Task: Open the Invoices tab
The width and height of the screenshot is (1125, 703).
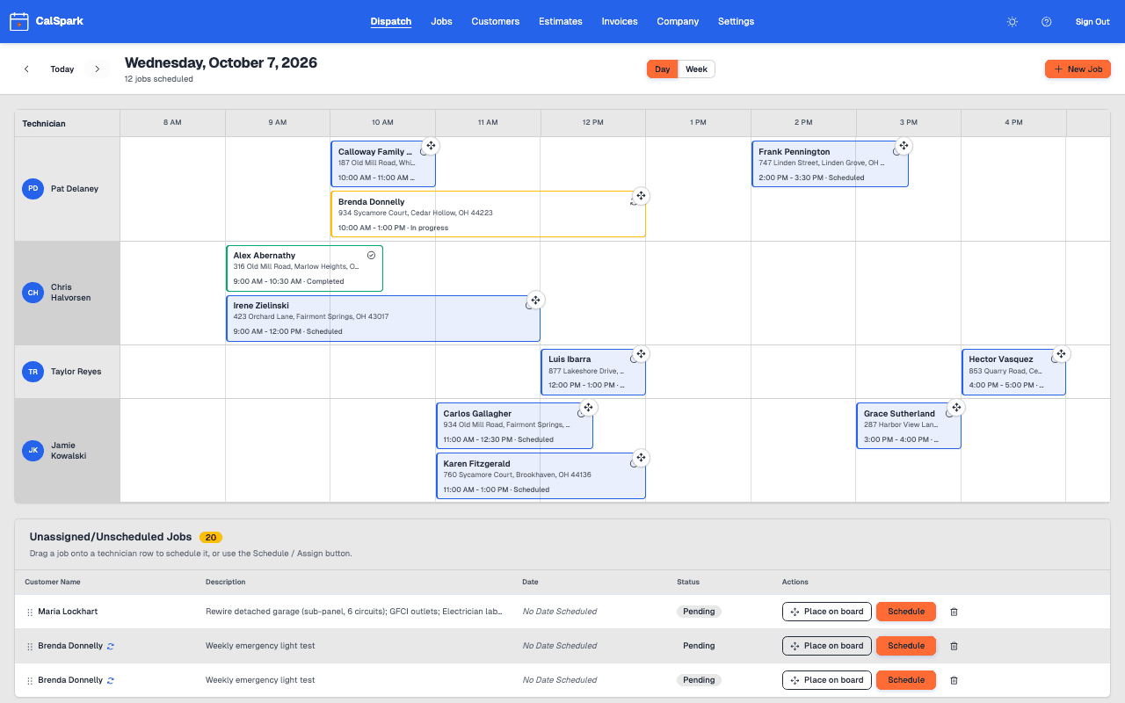Action: [620, 21]
